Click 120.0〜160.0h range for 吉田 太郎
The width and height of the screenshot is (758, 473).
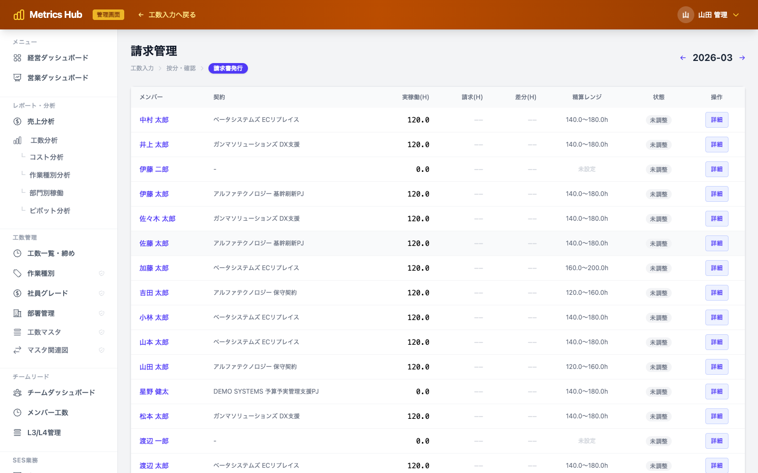587,293
